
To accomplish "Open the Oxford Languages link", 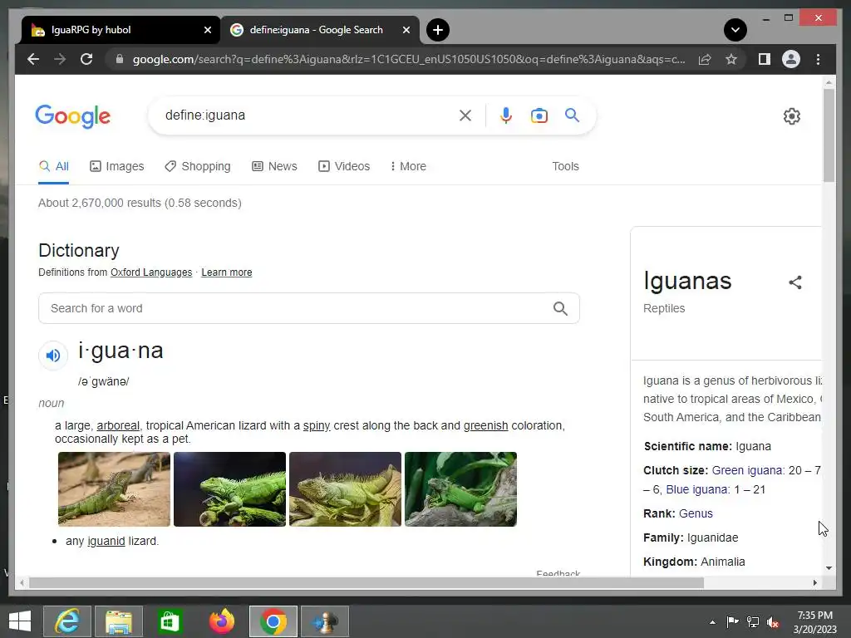I will tap(151, 272).
